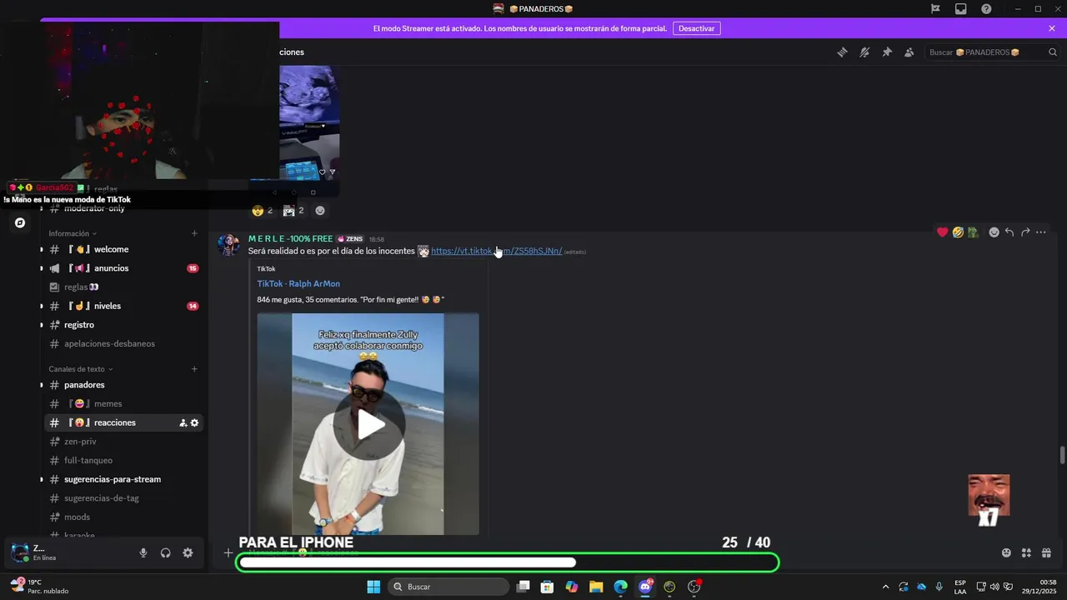Image resolution: width=1067 pixels, height=600 pixels.
Task: React with red heart on MERLE message
Action: click(943, 232)
